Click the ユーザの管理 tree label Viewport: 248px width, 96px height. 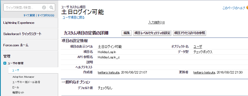coord(15,63)
